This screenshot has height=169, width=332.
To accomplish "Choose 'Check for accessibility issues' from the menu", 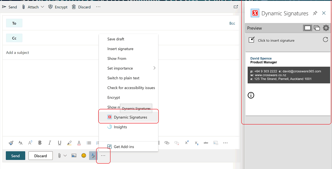I will tap(130, 88).
